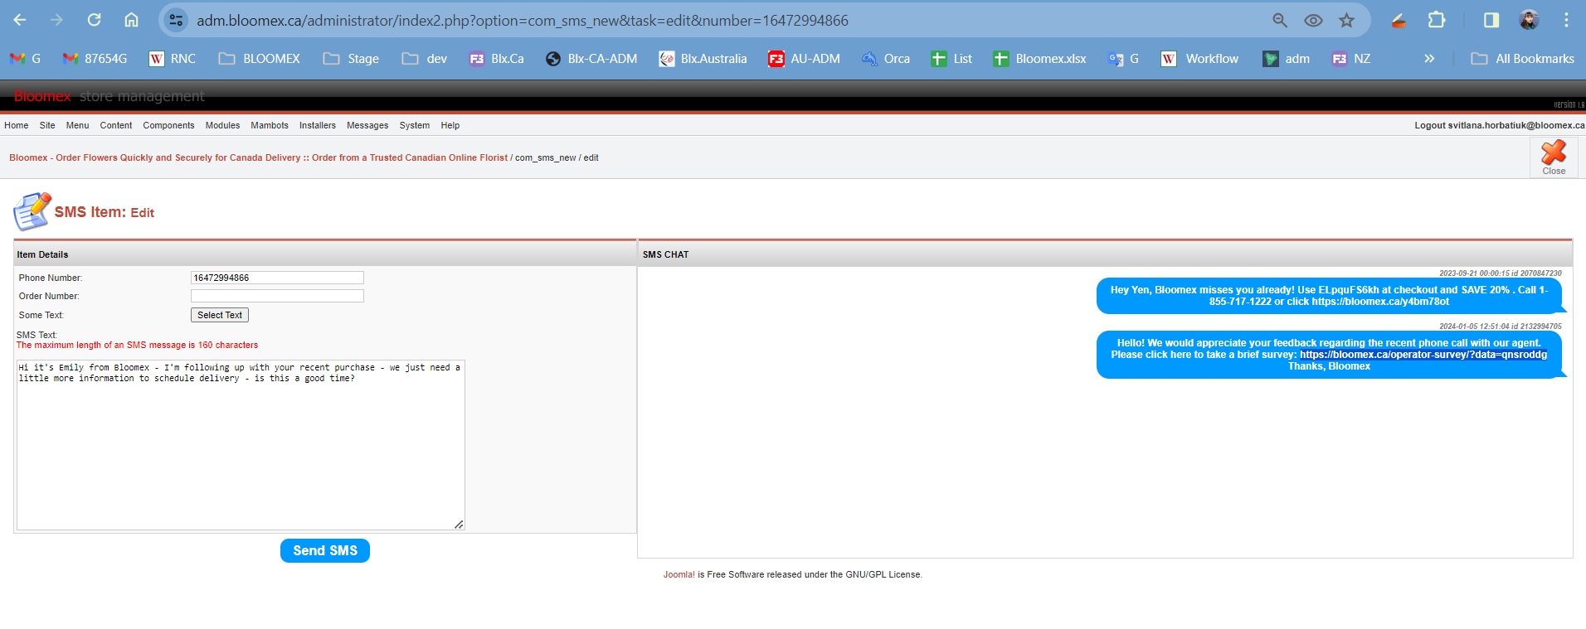Open the Workflow bookmark

[1199, 59]
